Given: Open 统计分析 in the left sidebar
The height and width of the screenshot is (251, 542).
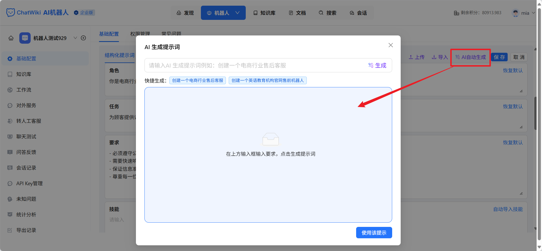Looking at the screenshot, I should [45, 215].
